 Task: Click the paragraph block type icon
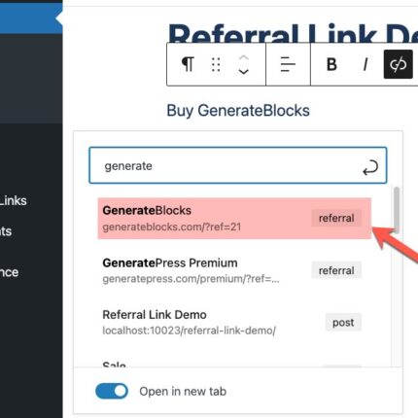[x=188, y=64]
